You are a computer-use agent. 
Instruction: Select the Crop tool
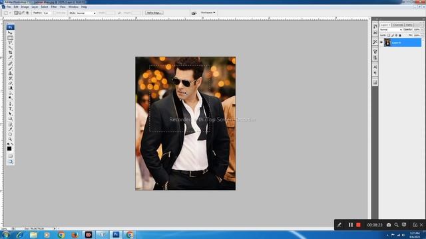11,52
